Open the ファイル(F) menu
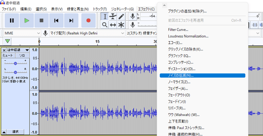Screen dimensions: 263x136 9,9
